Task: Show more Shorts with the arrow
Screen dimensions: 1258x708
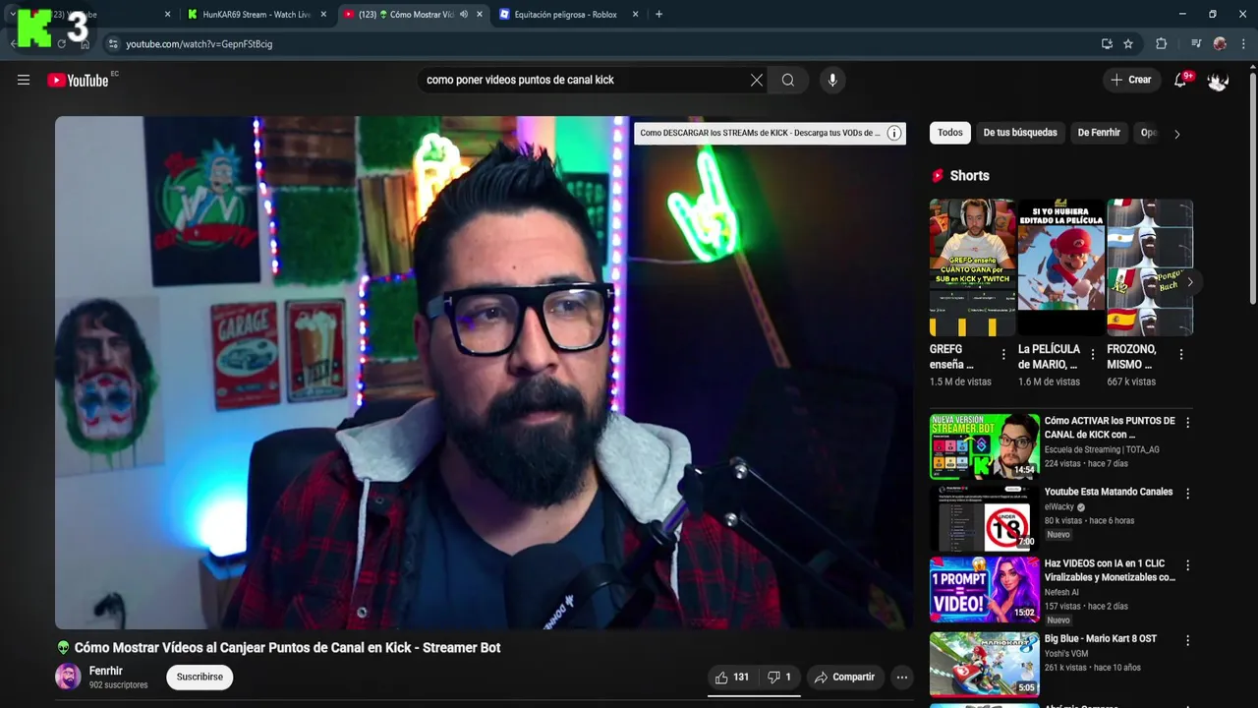Action: click(x=1189, y=282)
